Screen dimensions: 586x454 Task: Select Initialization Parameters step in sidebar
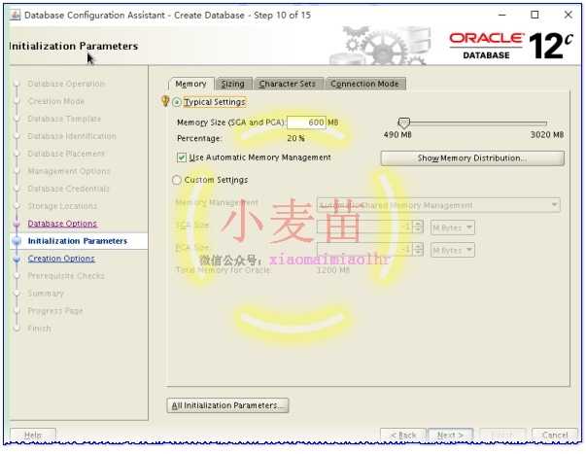pos(78,241)
